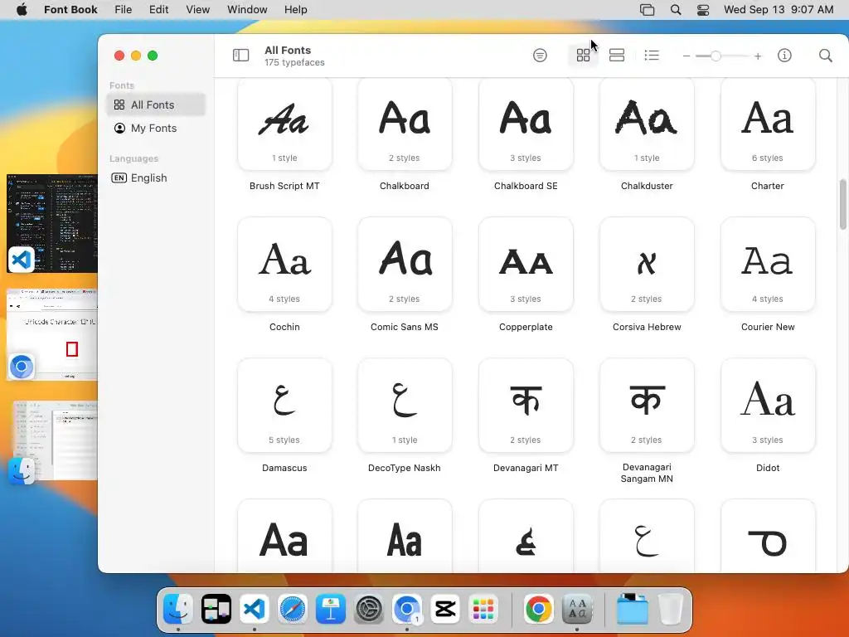Open the filter options icon in toolbar
The width and height of the screenshot is (849, 637).
pyautogui.click(x=540, y=56)
